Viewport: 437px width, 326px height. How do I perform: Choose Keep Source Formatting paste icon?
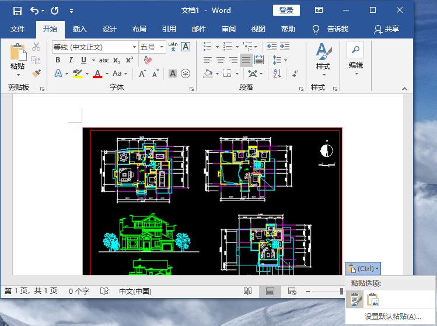click(x=355, y=300)
